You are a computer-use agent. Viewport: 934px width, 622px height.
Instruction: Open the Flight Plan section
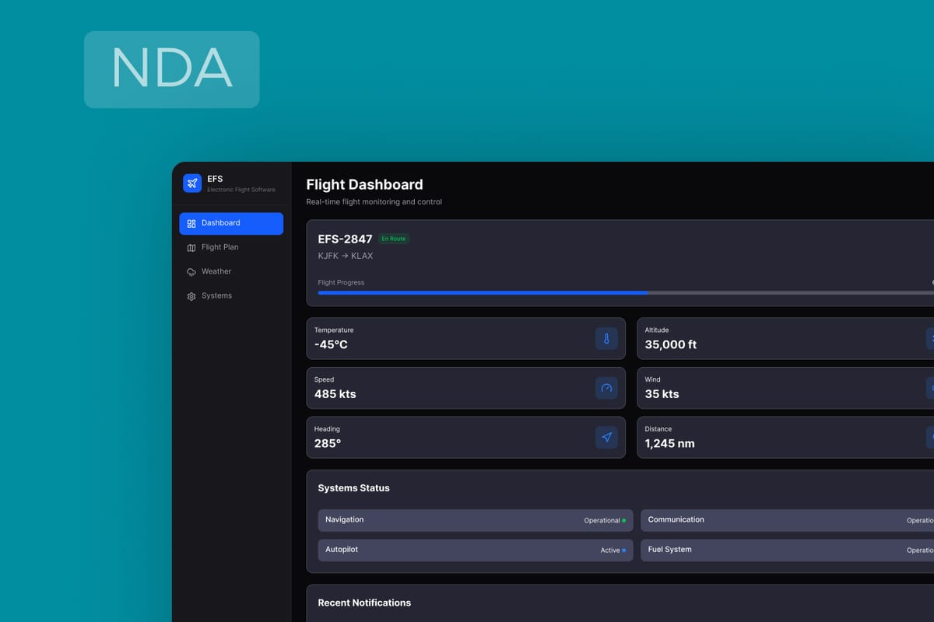219,247
